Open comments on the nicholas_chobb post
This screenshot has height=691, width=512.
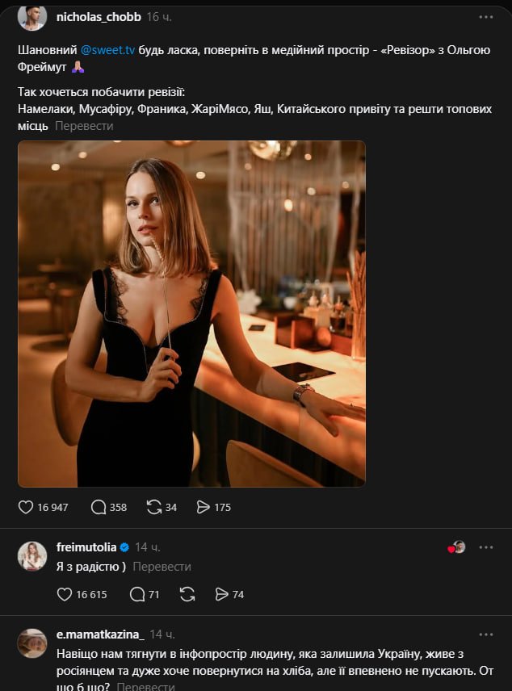(x=99, y=507)
